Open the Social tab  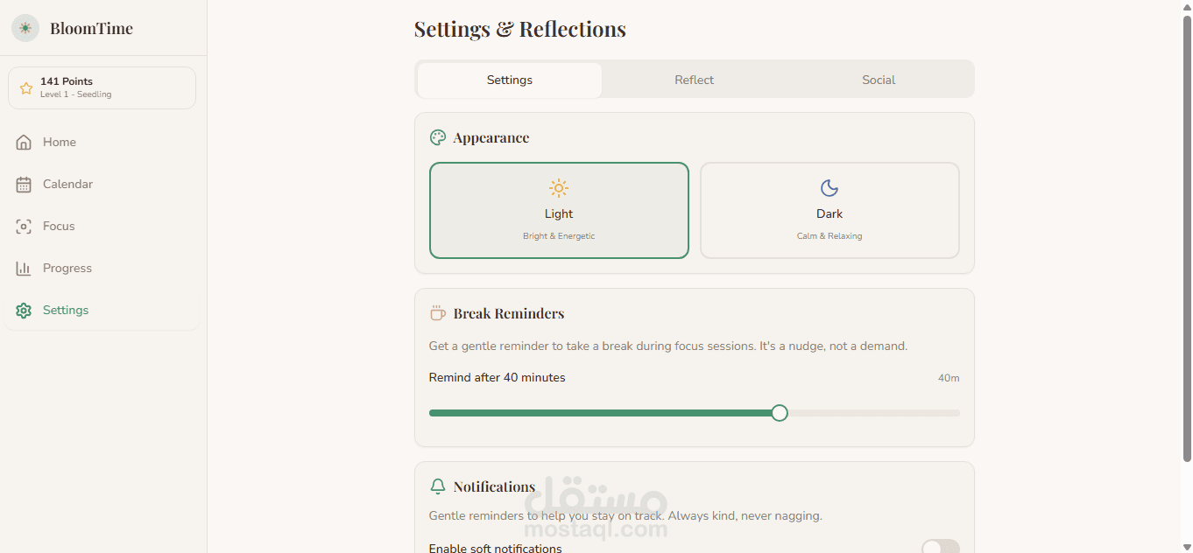coord(879,80)
